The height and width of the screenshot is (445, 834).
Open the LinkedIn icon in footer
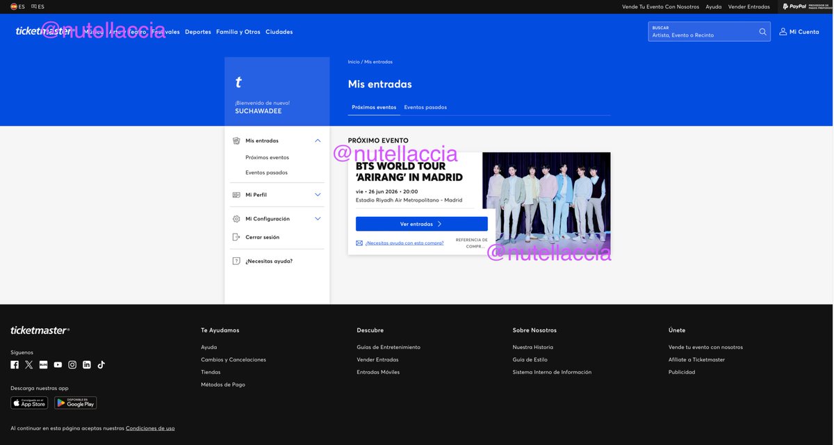coord(87,364)
